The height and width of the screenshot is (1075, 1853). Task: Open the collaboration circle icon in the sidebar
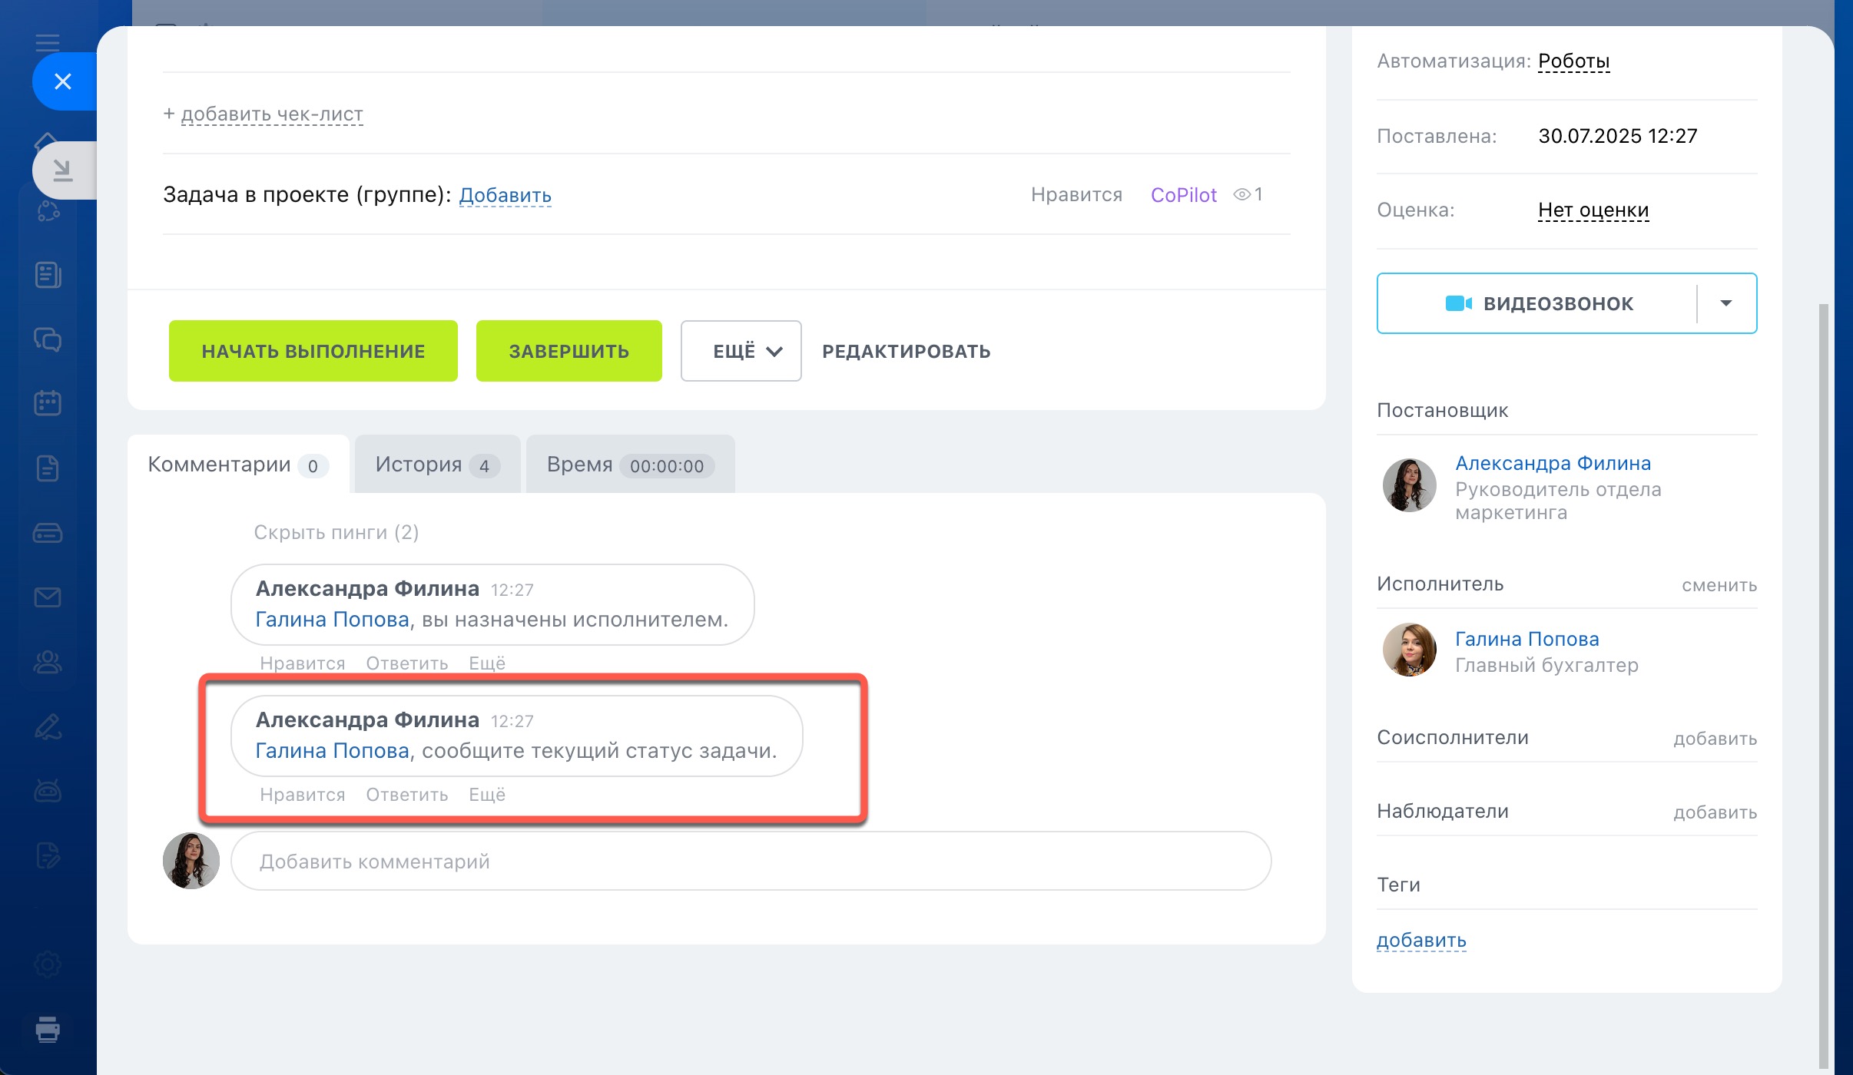(48, 210)
